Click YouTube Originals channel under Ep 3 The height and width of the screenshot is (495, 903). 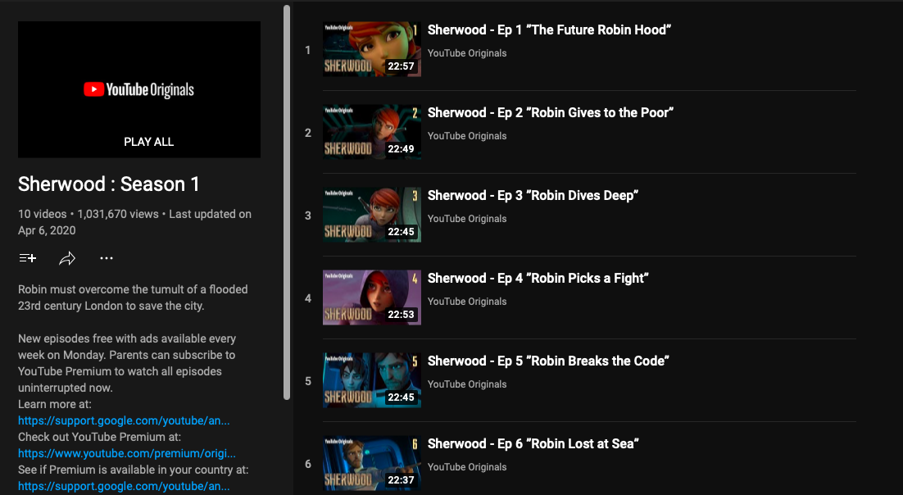[x=467, y=219]
